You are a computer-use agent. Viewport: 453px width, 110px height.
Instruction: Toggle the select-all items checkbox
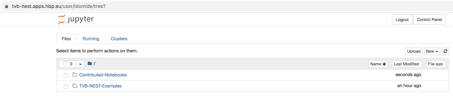(x=65, y=63)
